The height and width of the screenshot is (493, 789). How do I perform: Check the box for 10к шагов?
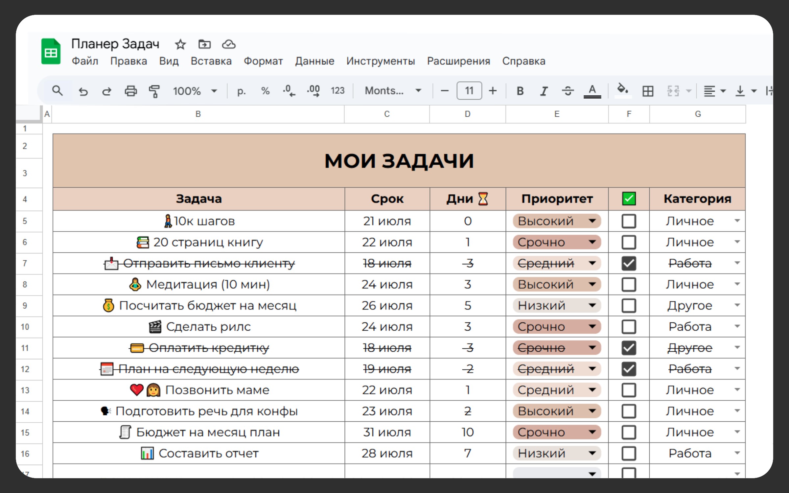(x=629, y=221)
